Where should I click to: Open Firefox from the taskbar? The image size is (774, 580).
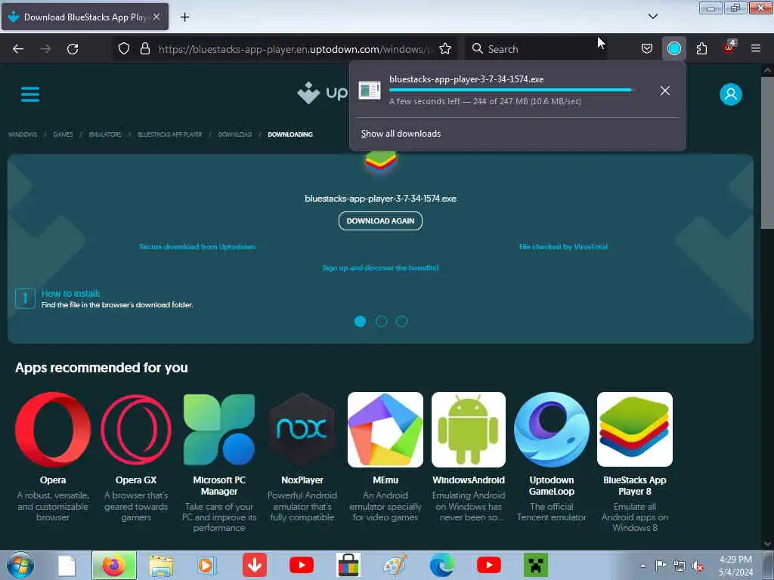[113, 565]
